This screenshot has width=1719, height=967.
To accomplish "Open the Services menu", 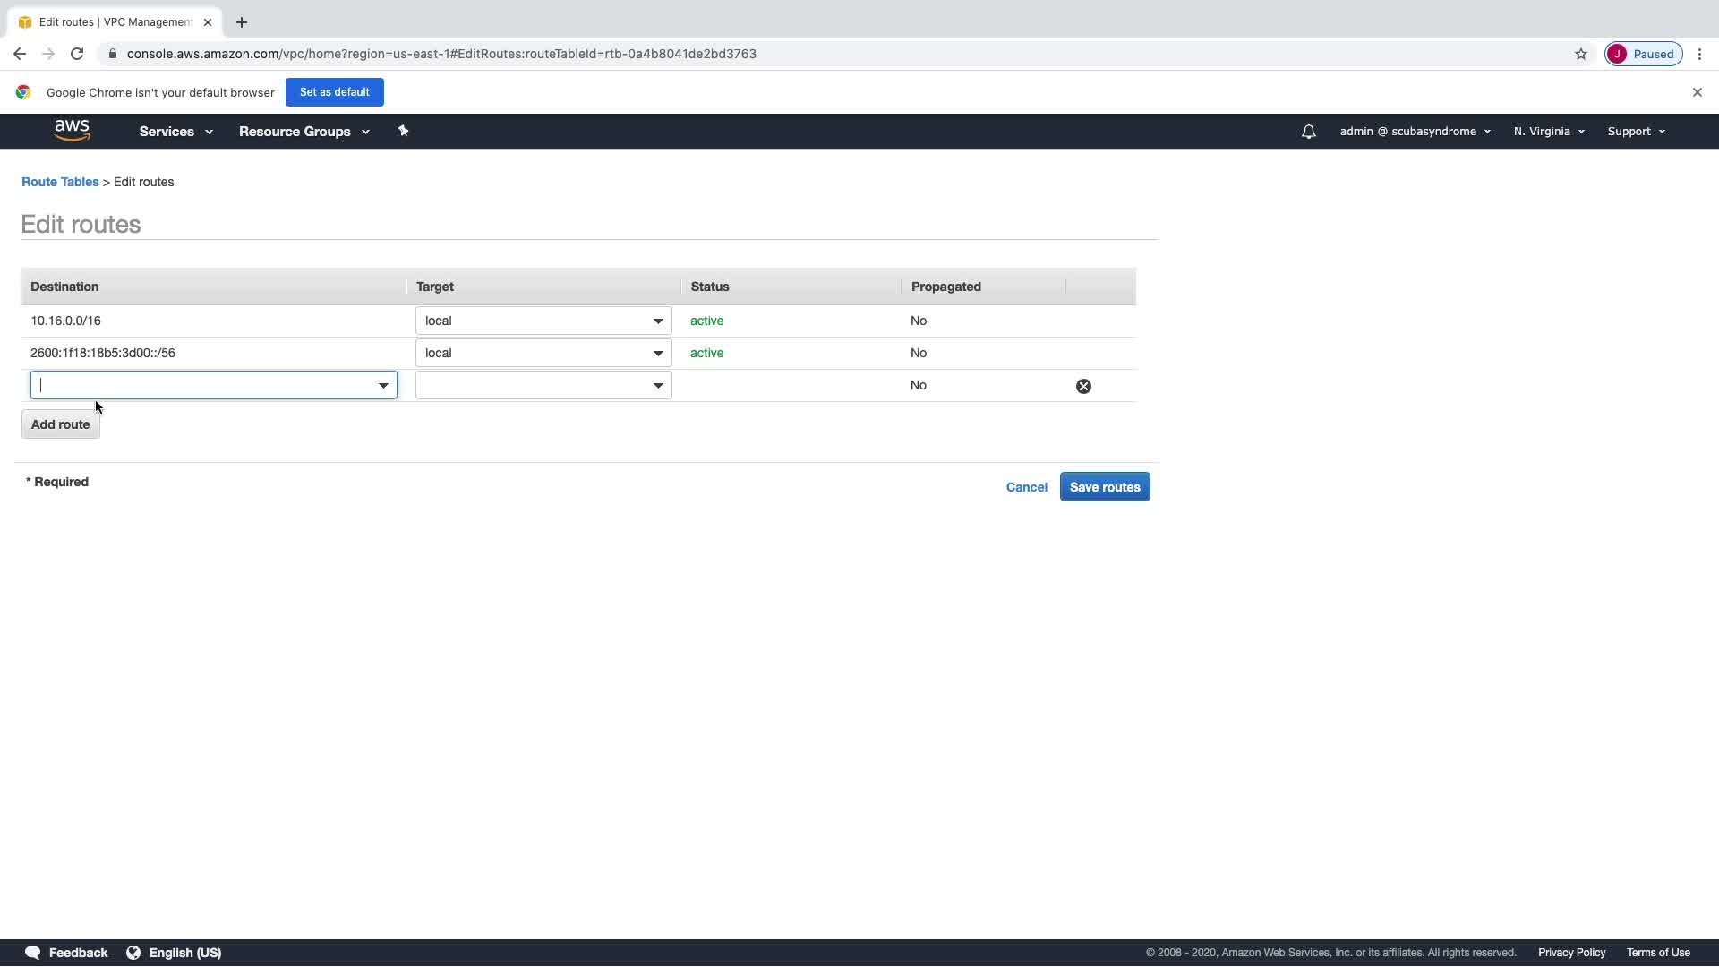I will click(x=175, y=132).
